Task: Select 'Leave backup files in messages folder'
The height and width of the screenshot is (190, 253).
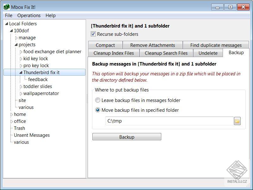Action: point(98,100)
